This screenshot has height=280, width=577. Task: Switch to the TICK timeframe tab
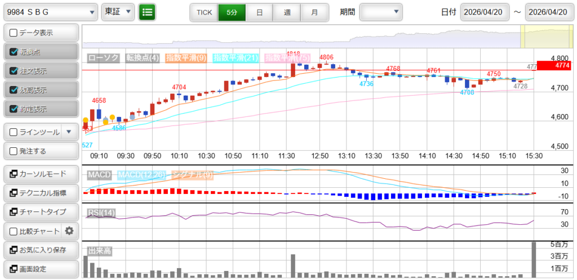(204, 12)
